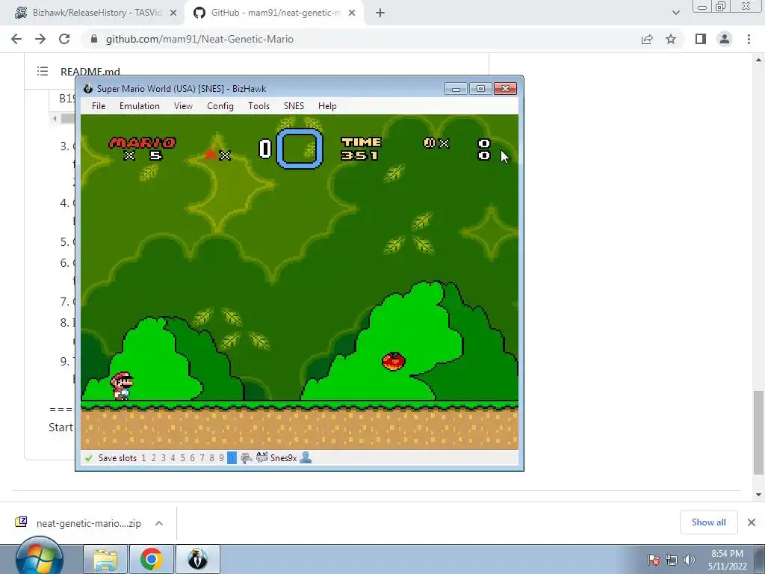Select save slot 2

point(153,458)
